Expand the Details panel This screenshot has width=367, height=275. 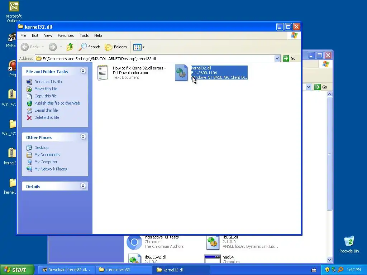pyautogui.click(x=83, y=186)
